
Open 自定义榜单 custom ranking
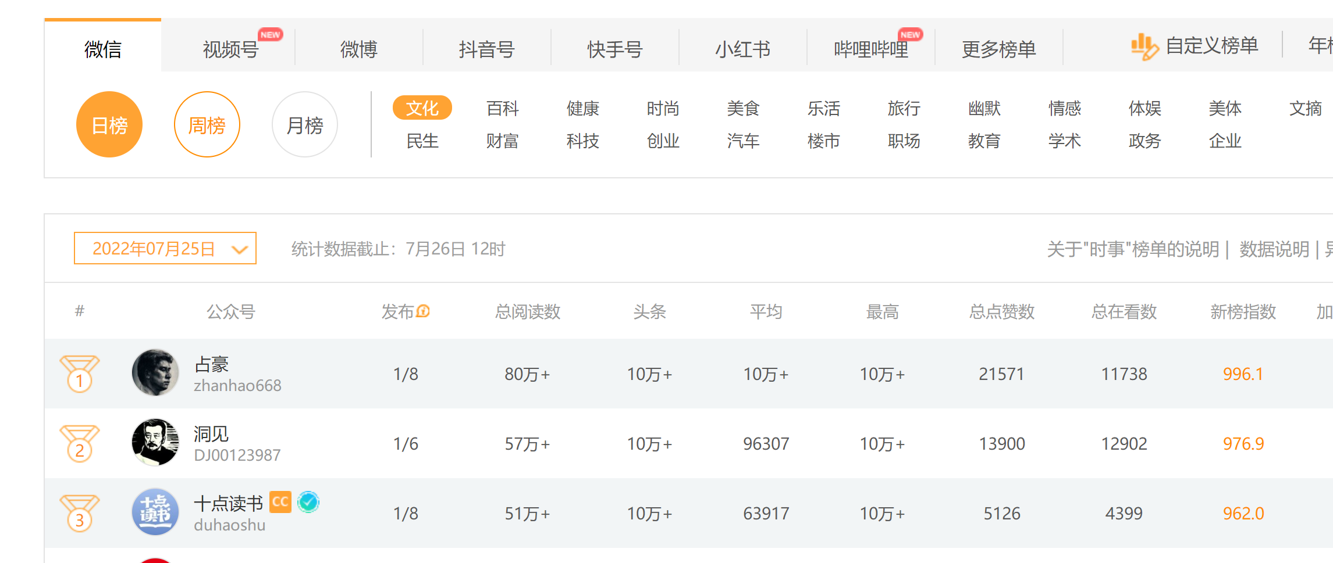tap(1212, 46)
